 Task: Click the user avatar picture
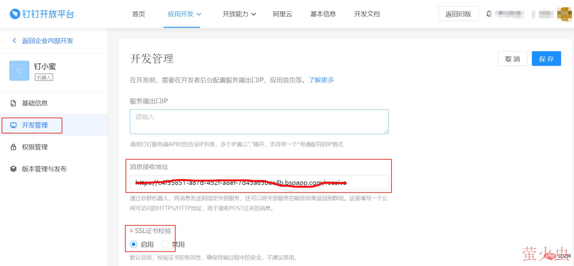point(564,14)
